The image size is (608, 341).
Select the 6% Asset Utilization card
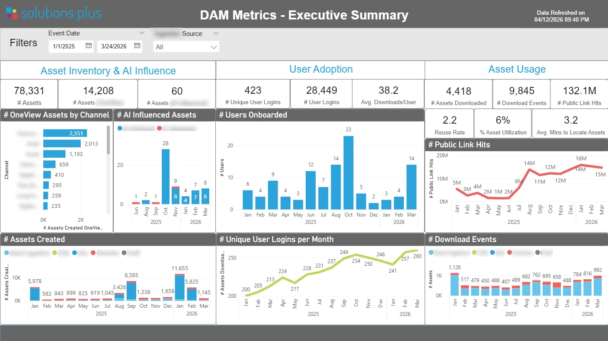click(503, 124)
